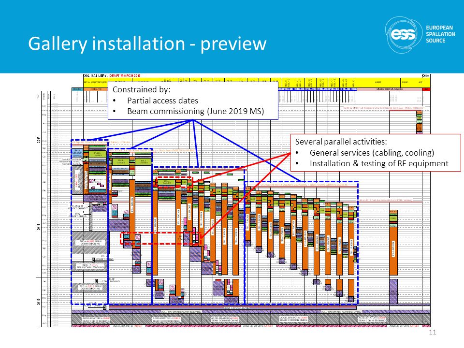Screen dimensions: 464x348
Task: Select the 'Constrained by:' heading text
Action: coord(142,89)
